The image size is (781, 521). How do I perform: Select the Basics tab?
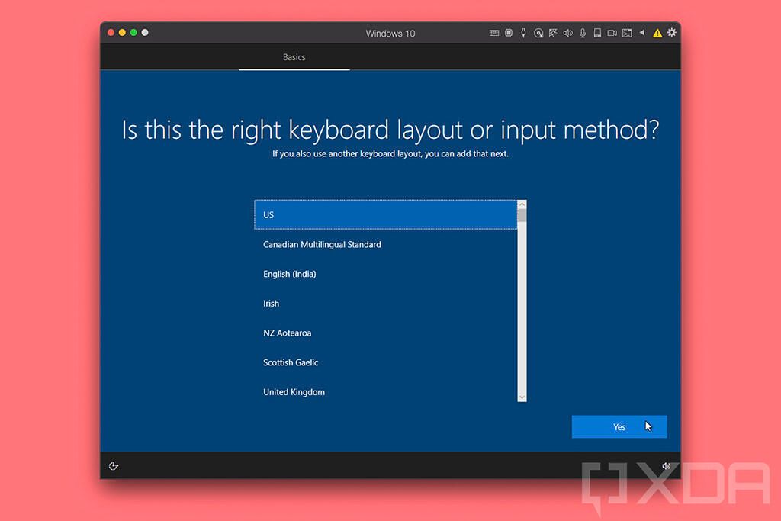(x=294, y=57)
